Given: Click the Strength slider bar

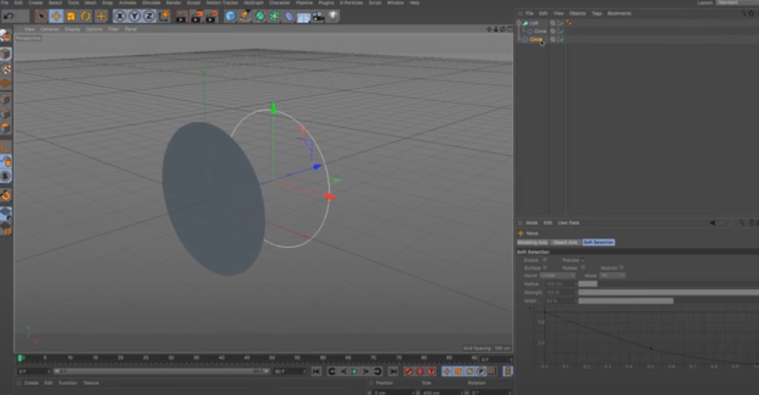Looking at the screenshot, I should click(668, 293).
